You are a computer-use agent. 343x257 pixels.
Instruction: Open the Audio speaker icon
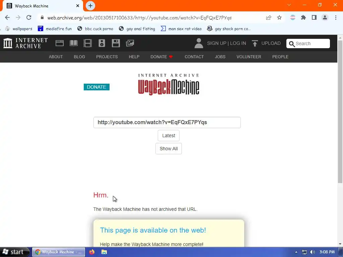point(102,43)
